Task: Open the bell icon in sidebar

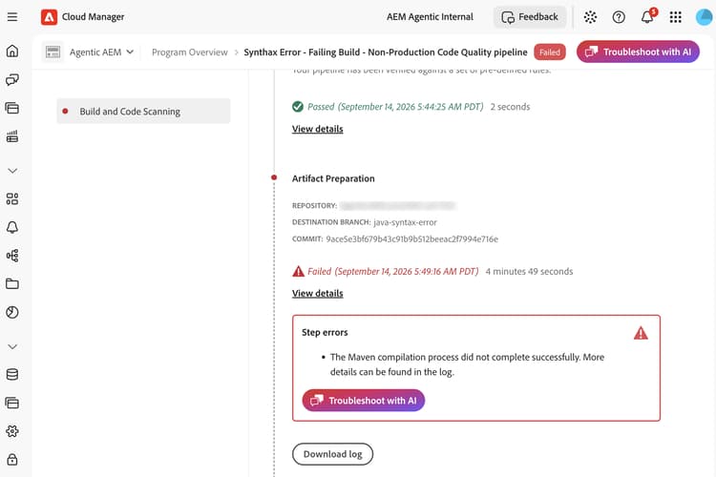Action: (12, 227)
